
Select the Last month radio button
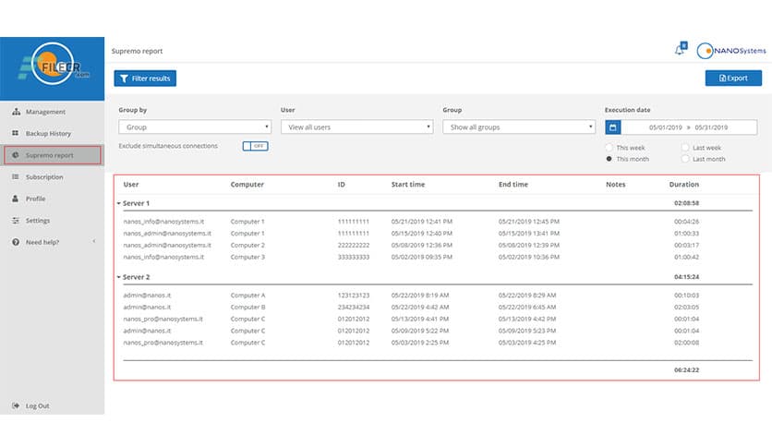click(685, 159)
